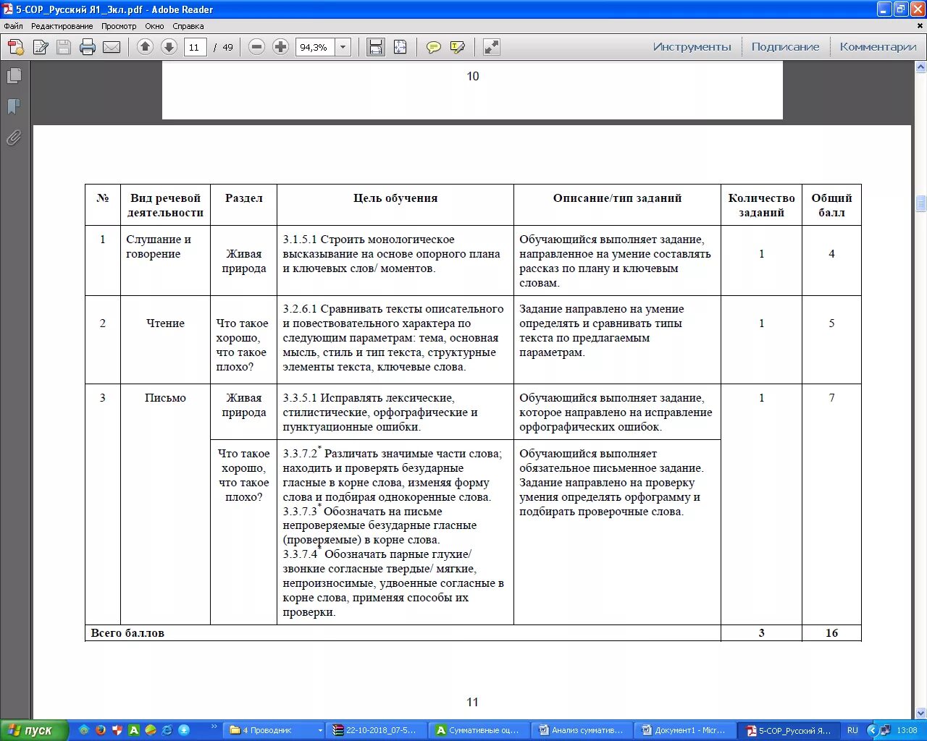Image resolution: width=927 pixels, height=741 pixels.
Task: Switch to Документ1 - Microsoft Word window
Action: click(685, 730)
